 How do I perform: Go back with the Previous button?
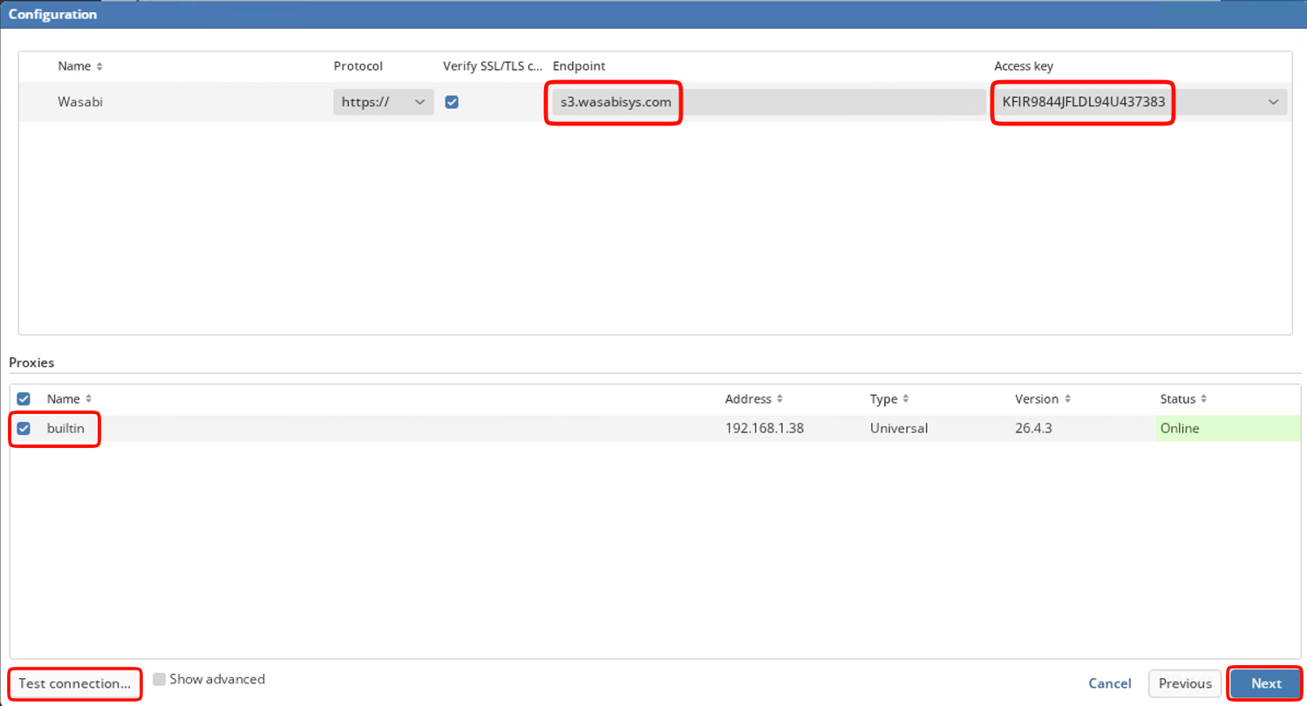coord(1185,684)
